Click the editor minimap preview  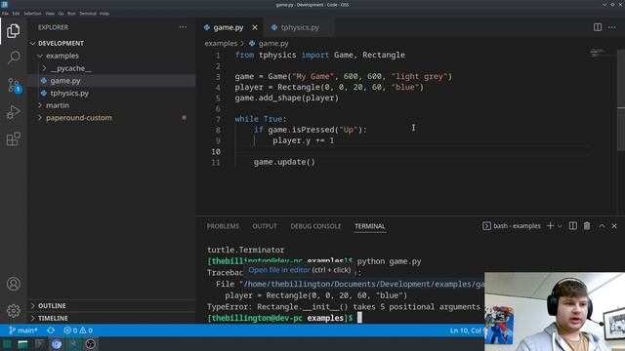point(598,52)
